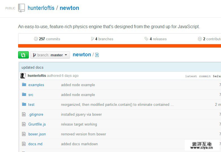Open the branch: master dropdown
The height and width of the screenshot is (152, 221).
pyautogui.click(x=50, y=55)
